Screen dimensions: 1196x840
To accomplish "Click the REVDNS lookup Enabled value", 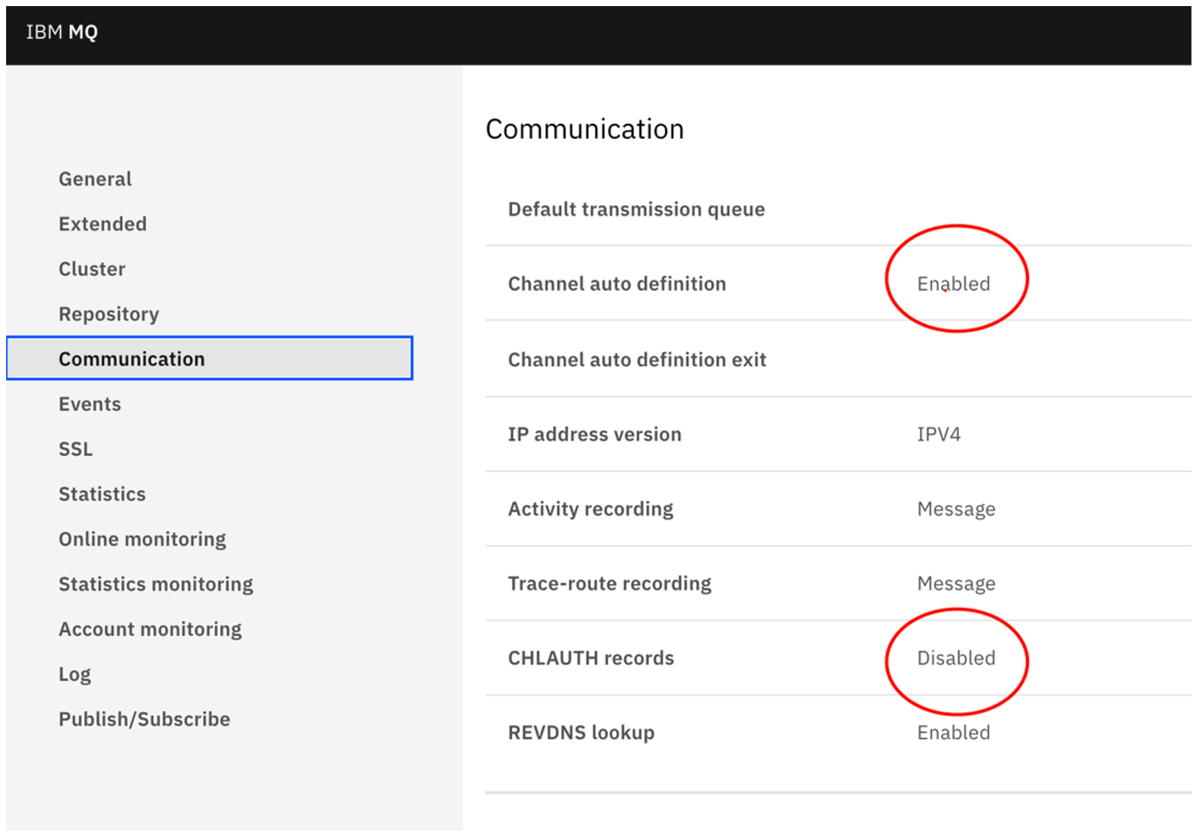I will click(953, 733).
